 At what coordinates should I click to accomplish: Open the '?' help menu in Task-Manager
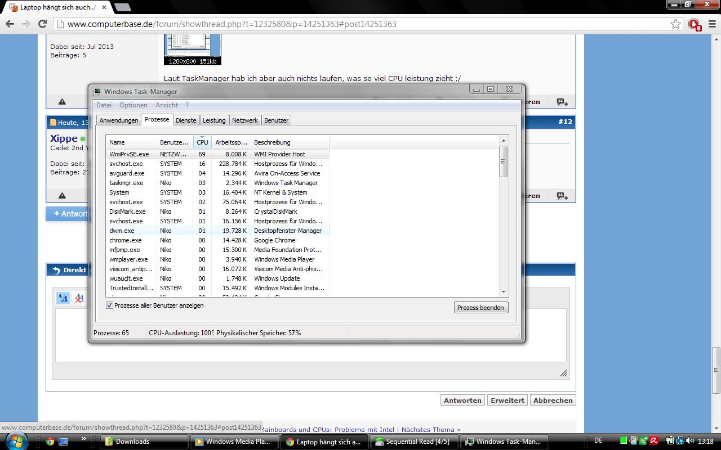coord(187,105)
